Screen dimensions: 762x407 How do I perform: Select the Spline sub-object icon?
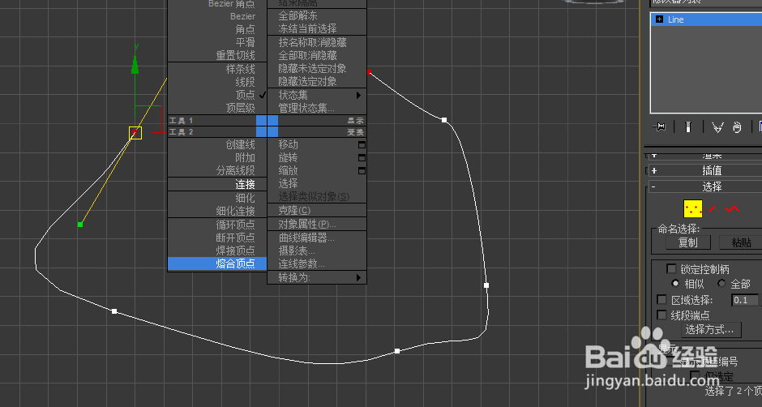point(732,209)
